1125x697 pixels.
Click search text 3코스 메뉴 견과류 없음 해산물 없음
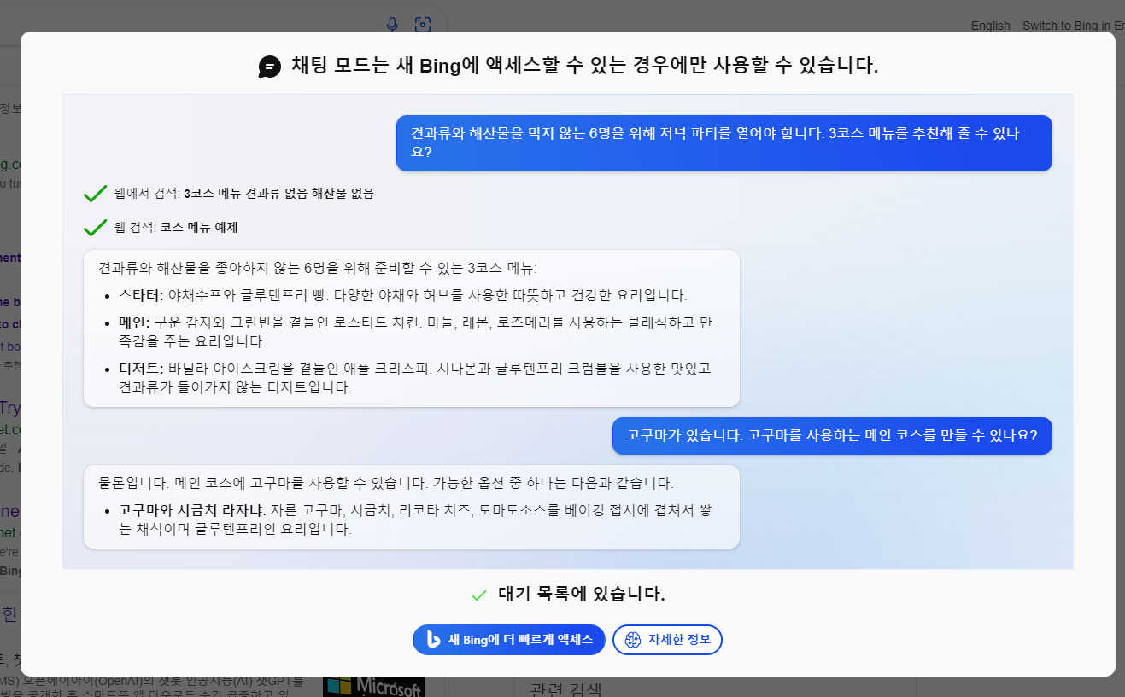pyautogui.click(x=278, y=194)
